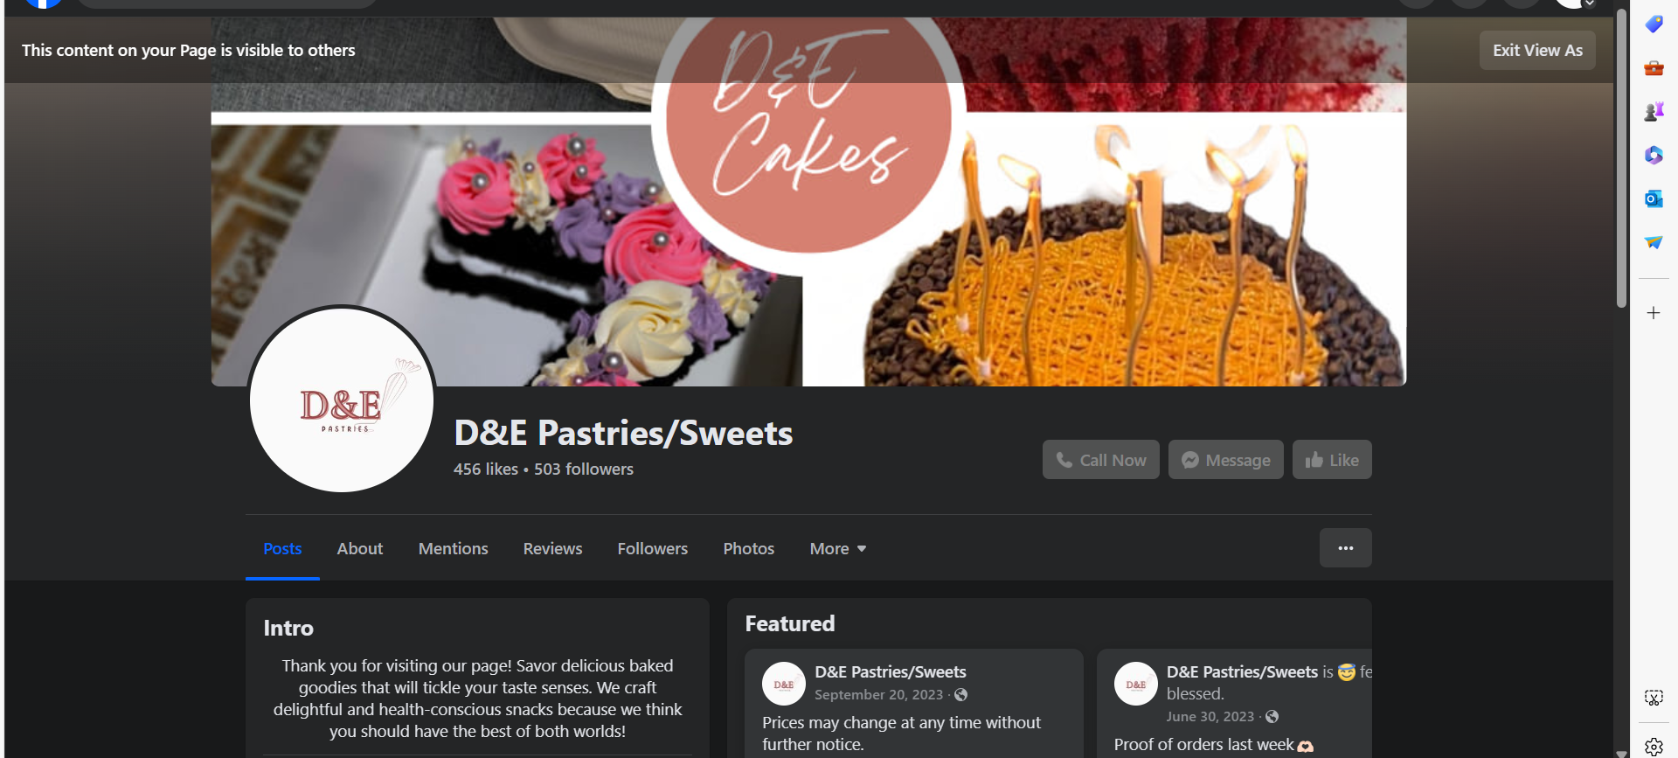Add a new sidebar app with plus
Viewport: 1678px width, 758px height.
coord(1653,313)
